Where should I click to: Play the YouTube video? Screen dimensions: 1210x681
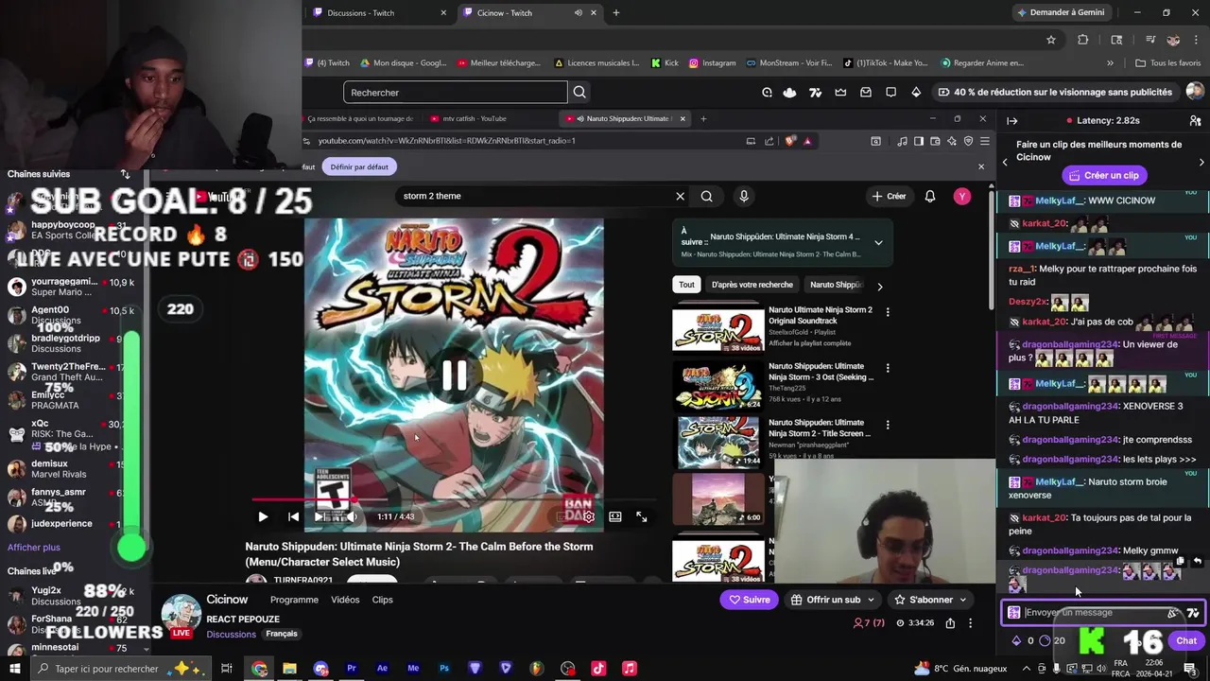[263, 516]
